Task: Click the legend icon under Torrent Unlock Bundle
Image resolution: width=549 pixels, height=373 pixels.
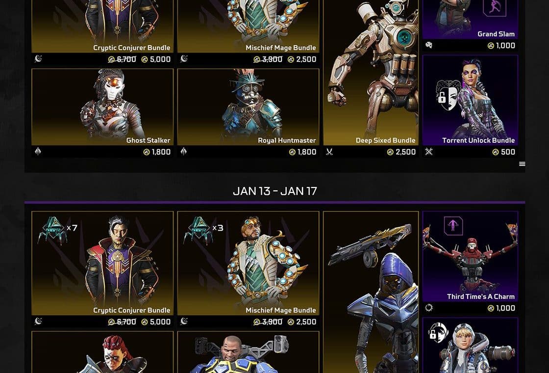Action: pos(429,152)
